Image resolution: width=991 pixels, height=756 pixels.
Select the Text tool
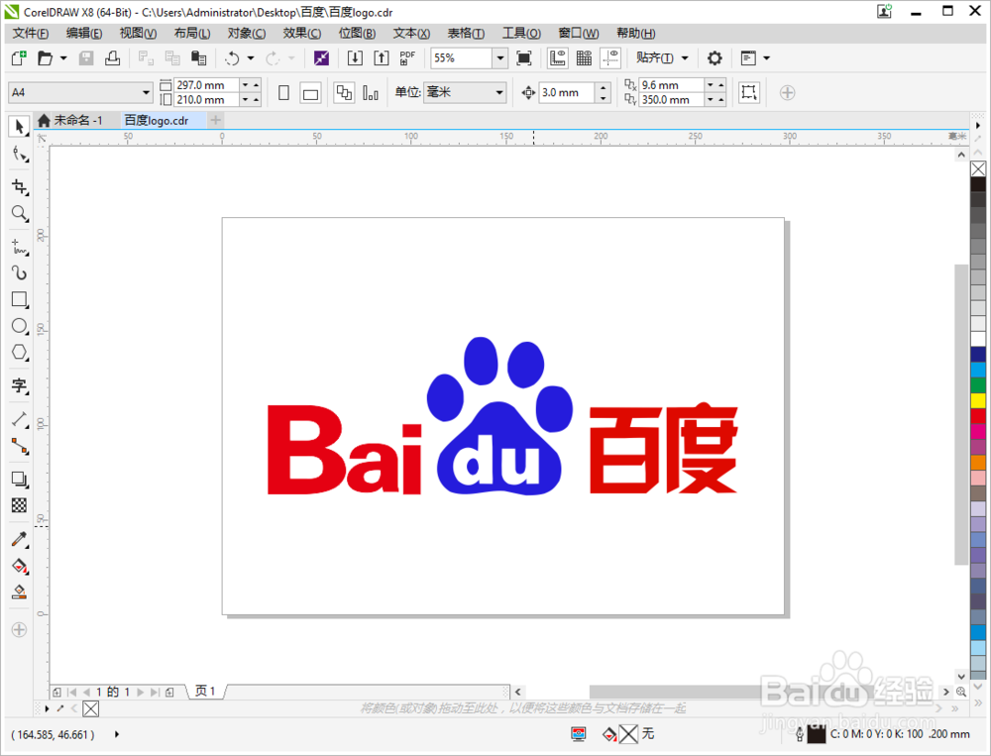click(19, 385)
